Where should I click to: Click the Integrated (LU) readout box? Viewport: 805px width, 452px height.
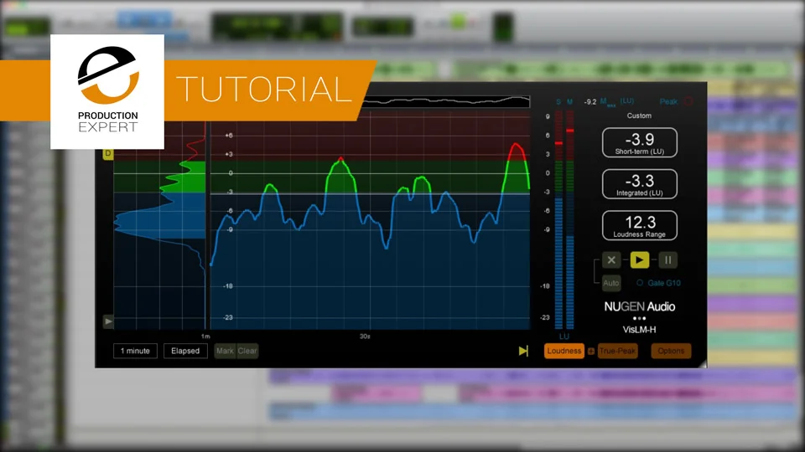pyautogui.click(x=639, y=184)
